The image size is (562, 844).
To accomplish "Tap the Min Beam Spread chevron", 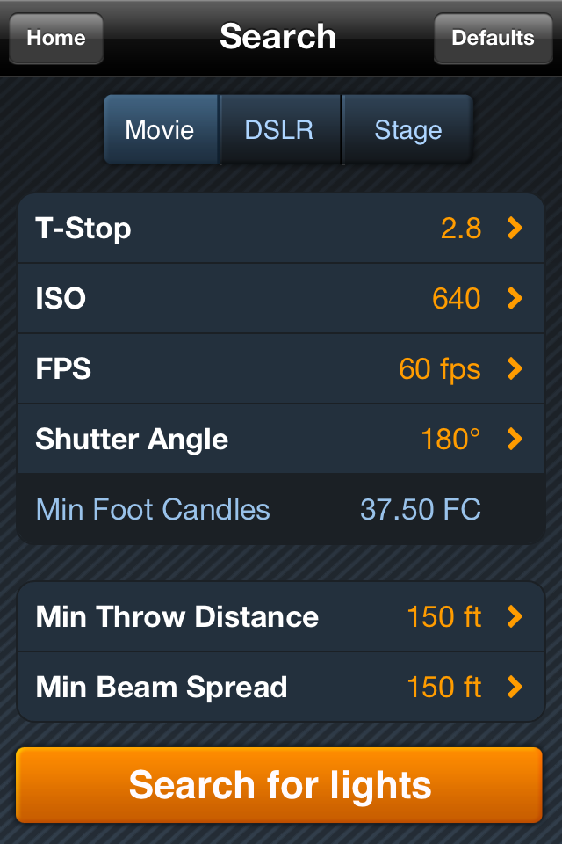I will tap(515, 687).
